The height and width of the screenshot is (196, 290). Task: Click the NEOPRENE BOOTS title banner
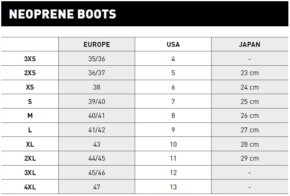(62, 14)
